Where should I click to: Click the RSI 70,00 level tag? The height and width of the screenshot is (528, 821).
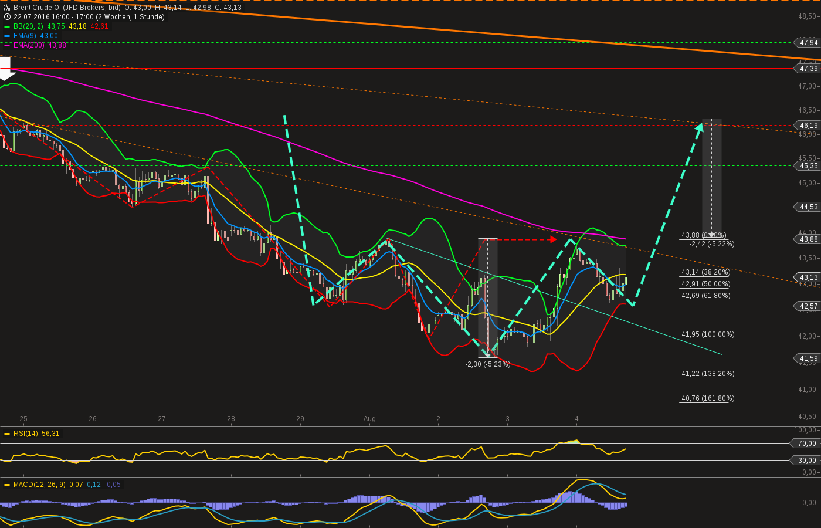pos(805,444)
